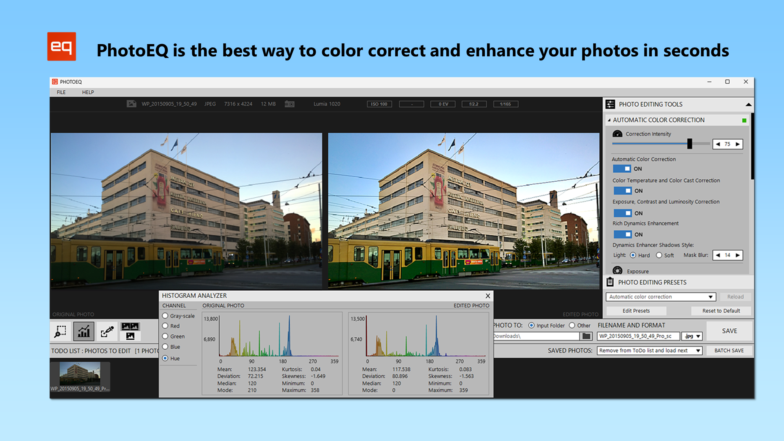Click the image file icon beside filename
Screen dimensions: 784x441
tap(131, 104)
